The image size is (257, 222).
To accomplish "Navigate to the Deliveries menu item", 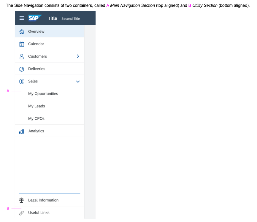I will click(37, 69).
